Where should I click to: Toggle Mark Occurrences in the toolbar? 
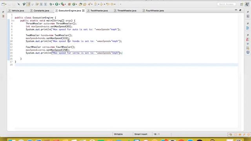click(24, 4)
